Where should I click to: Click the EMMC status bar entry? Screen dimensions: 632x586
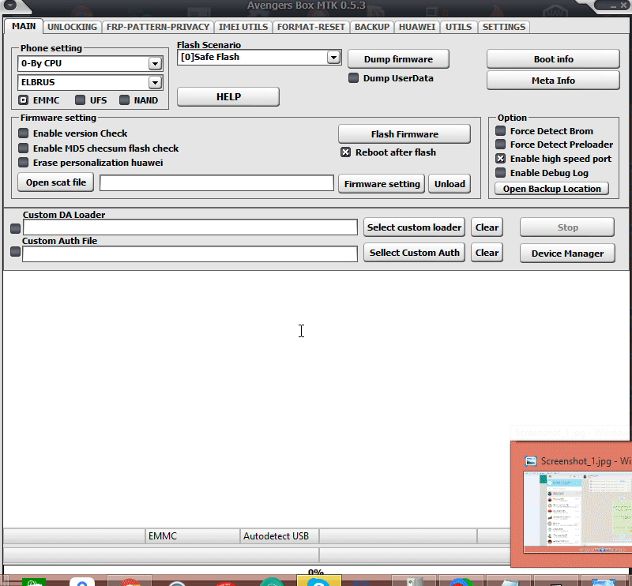[192, 536]
